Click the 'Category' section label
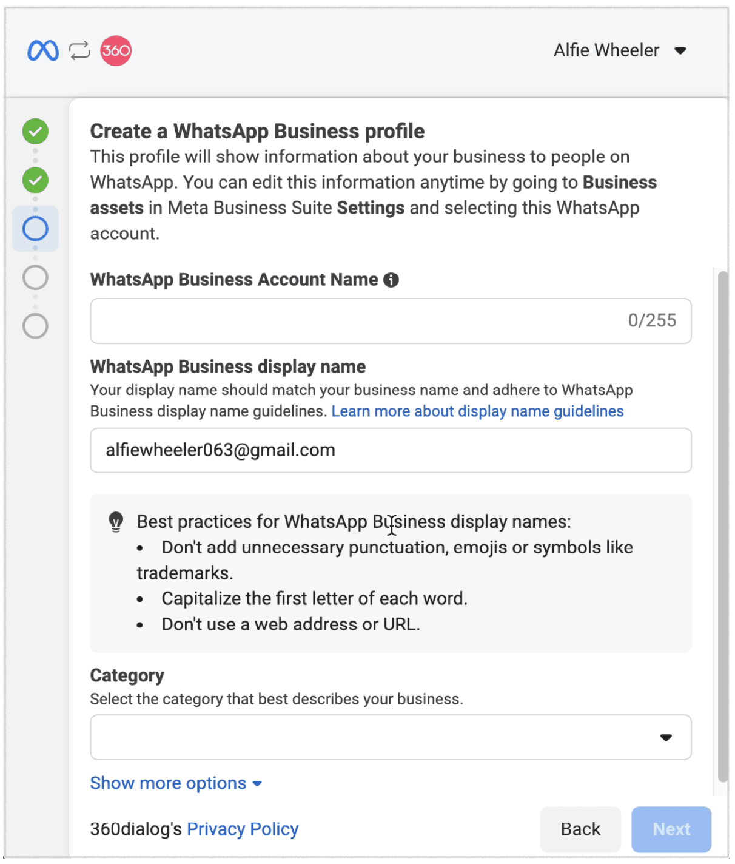This screenshot has height=864, width=735. tap(127, 675)
